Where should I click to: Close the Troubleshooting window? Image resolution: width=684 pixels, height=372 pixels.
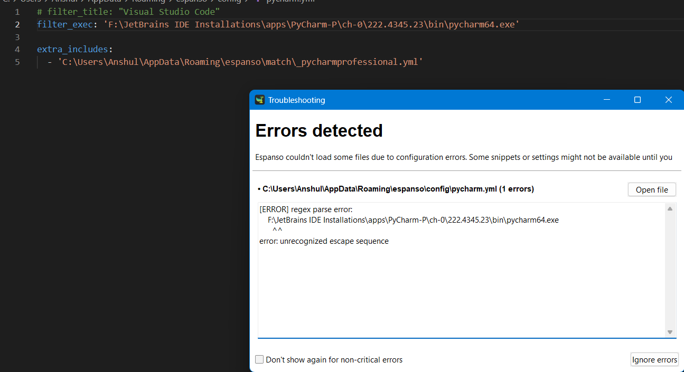(668, 100)
